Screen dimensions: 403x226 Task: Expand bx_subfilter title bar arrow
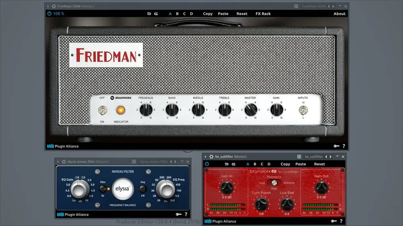pyautogui.click(x=206, y=156)
